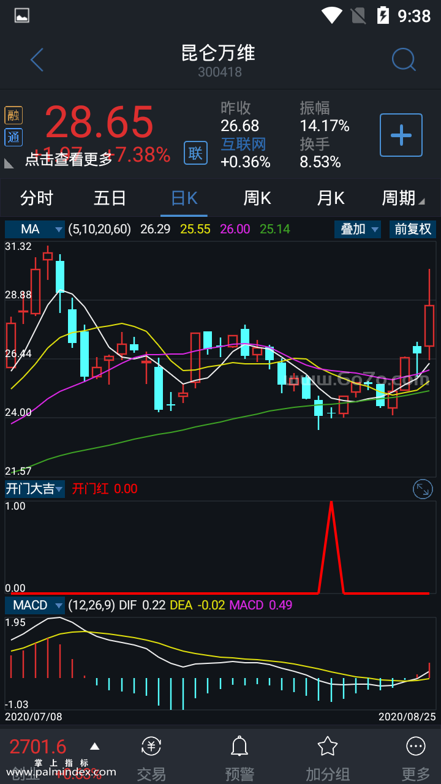This screenshot has width=441, height=784.
Task: Tap the Wi-Fi status icon
Action: point(332,15)
